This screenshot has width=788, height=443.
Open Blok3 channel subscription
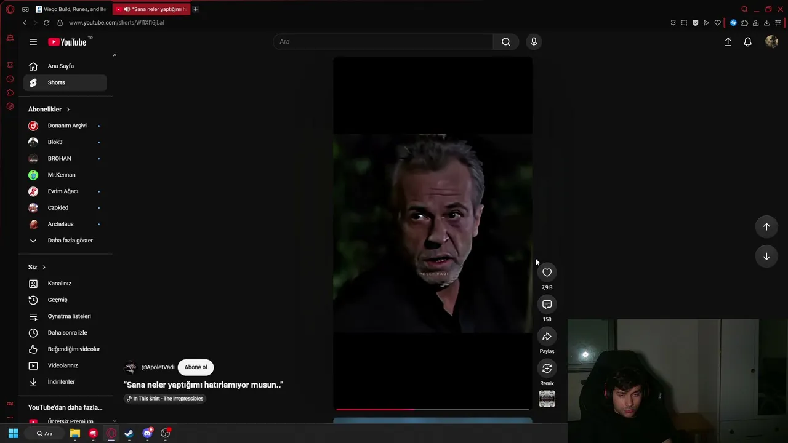click(65, 142)
